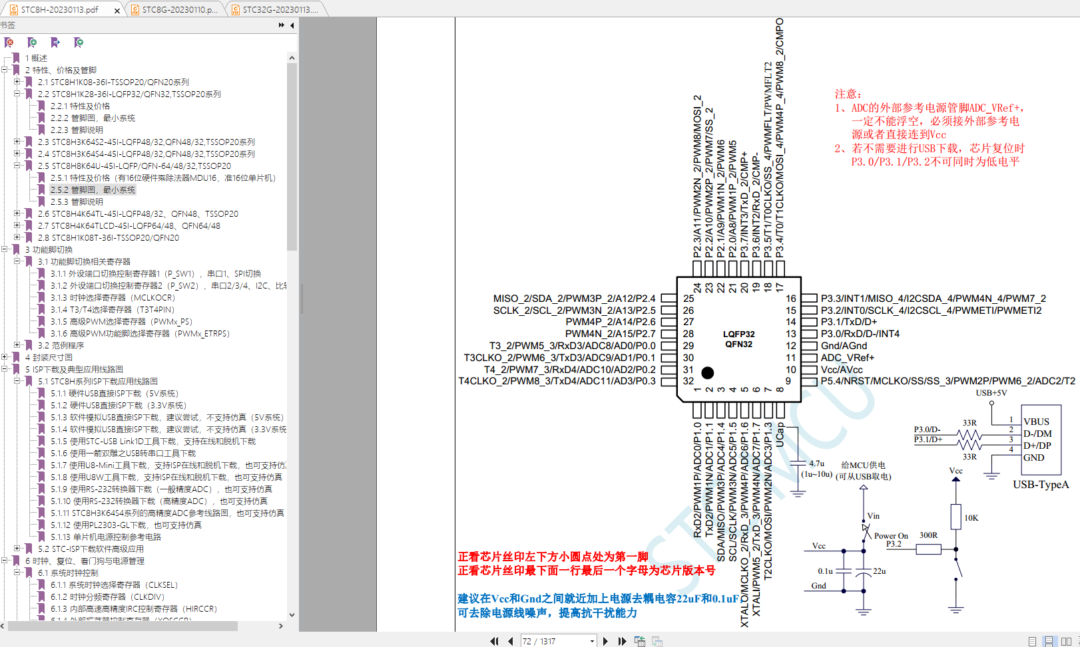Enable continuous page scrolling view
1080x647 pixels.
(1049, 641)
